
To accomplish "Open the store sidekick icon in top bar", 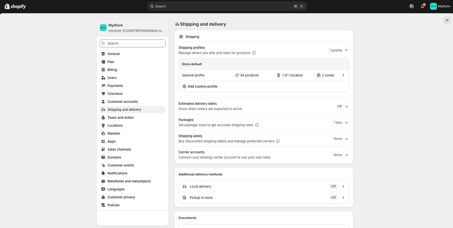I will 411,6.
